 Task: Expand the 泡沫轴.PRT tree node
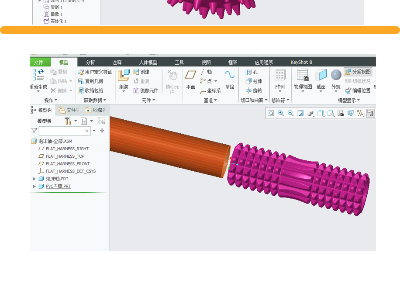(x=34, y=179)
